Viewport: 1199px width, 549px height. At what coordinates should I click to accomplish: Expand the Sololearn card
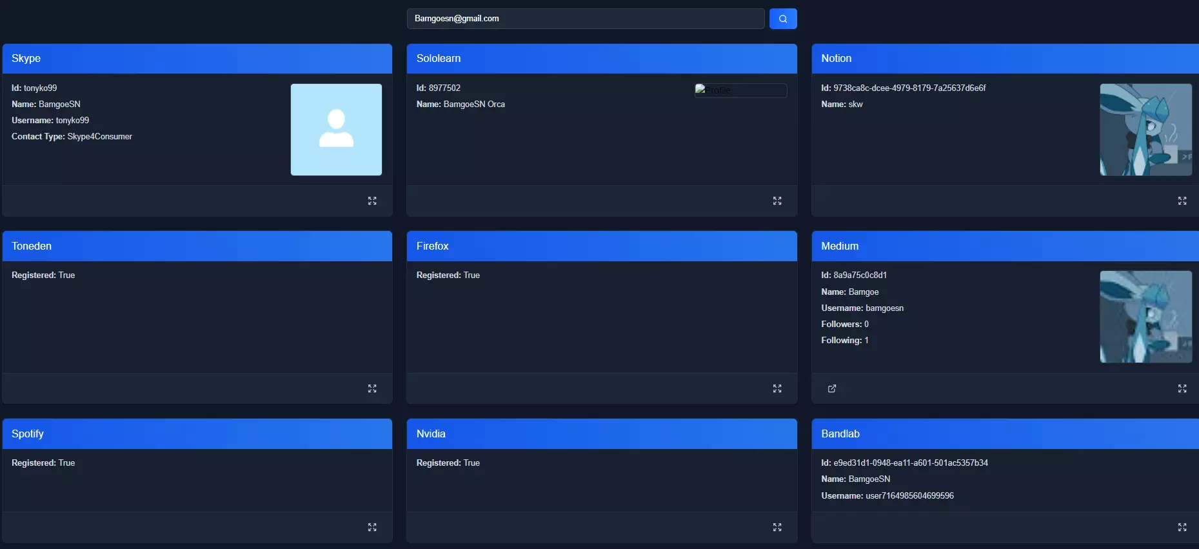pyautogui.click(x=777, y=201)
